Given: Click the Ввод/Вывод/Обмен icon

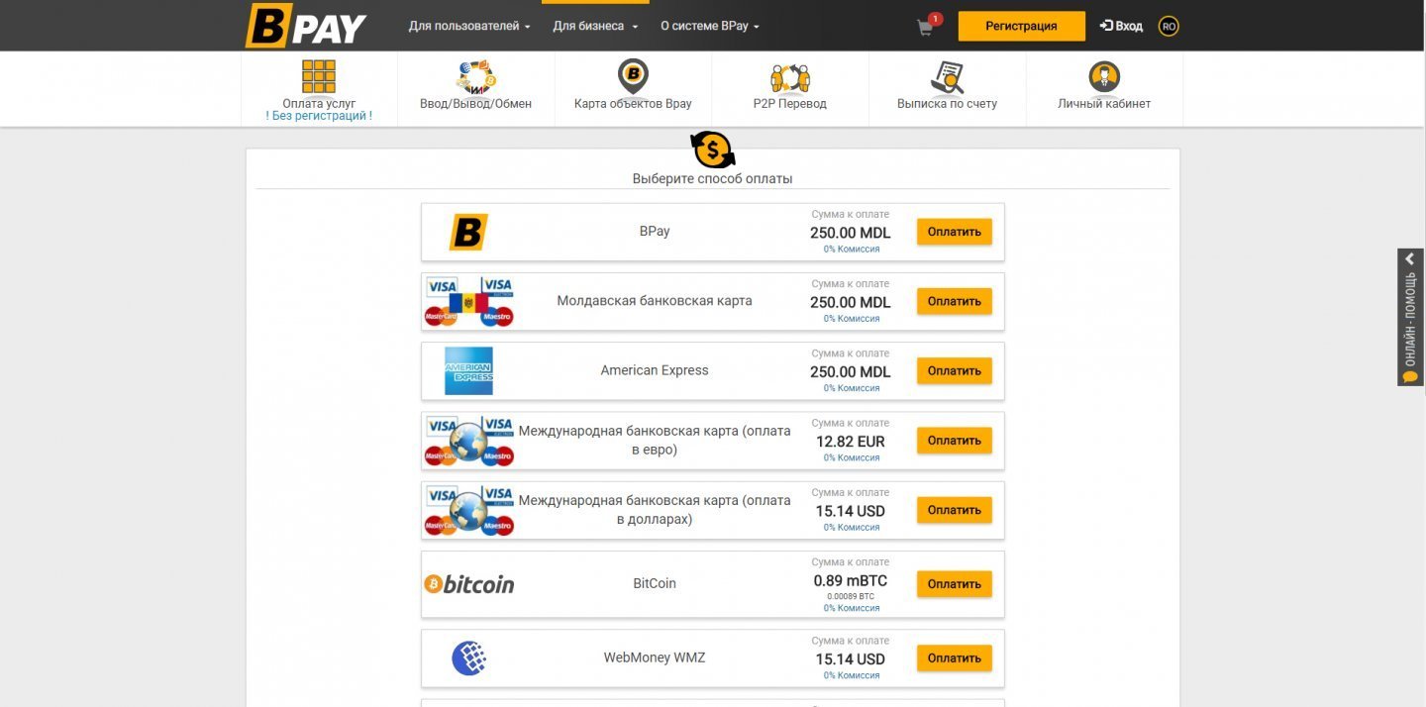Looking at the screenshot, I should [x=475, y=77].
